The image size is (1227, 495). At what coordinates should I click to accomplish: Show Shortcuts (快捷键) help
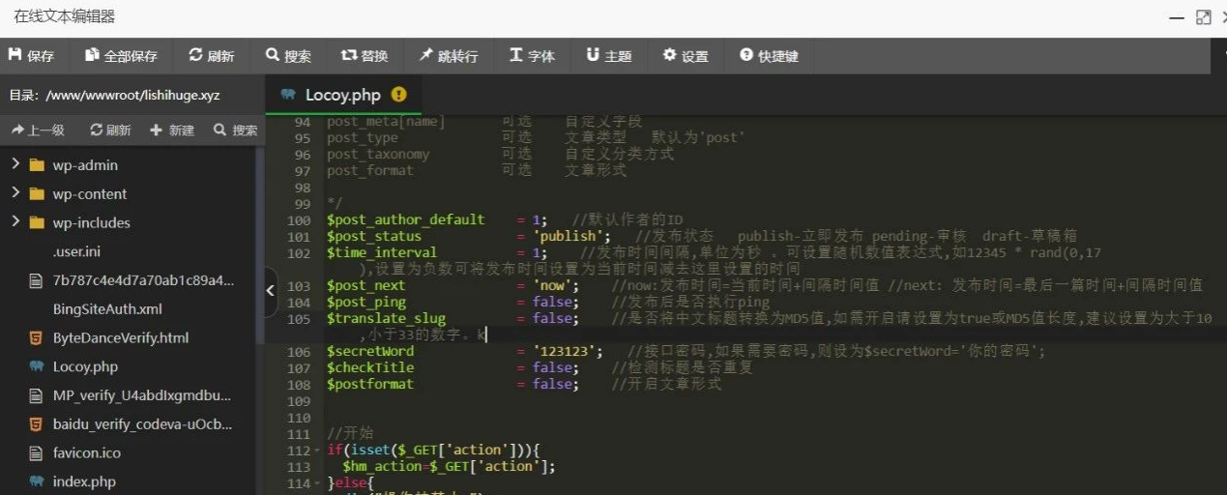tap(769, 56)
